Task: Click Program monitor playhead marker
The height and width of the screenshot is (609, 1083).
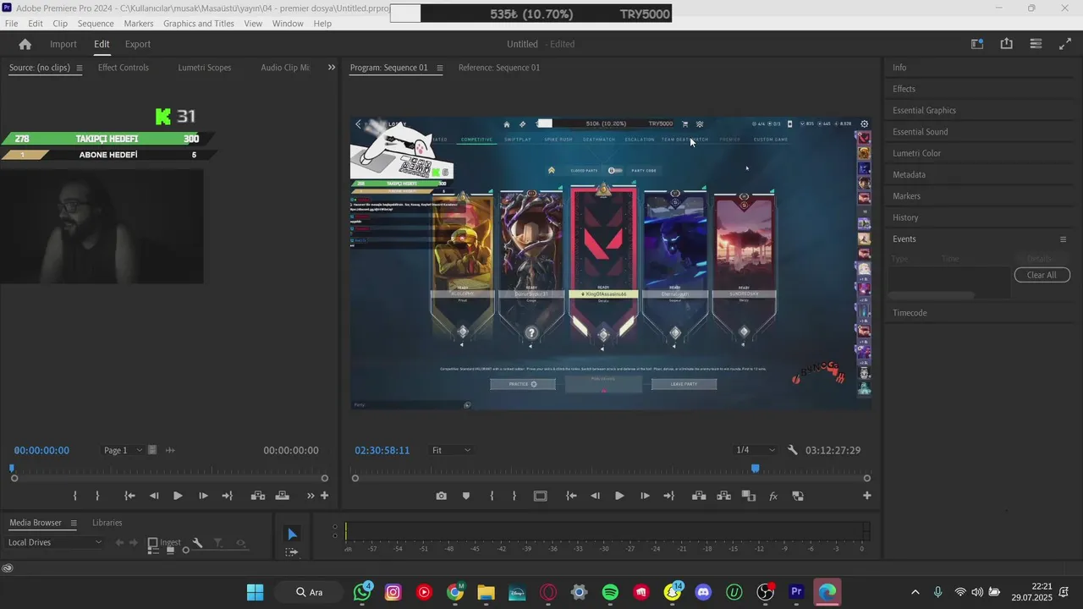Action: tap(756, 469)
